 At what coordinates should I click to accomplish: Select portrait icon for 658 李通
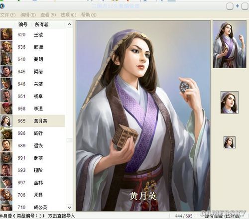point(6,109)
